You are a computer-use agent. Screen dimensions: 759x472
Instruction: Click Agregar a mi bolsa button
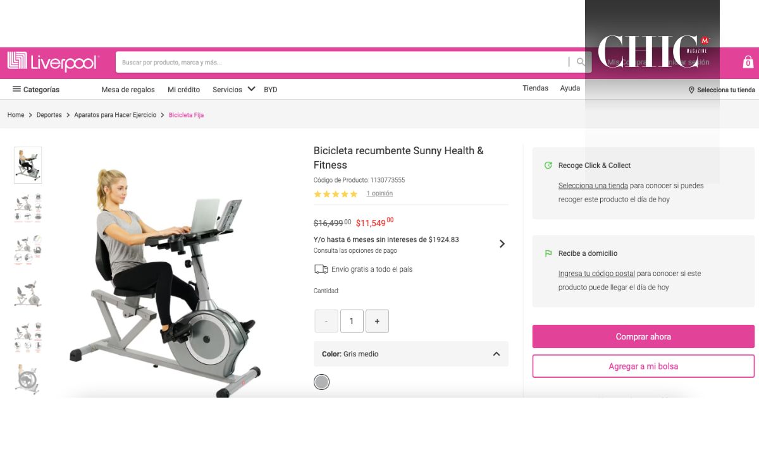pos(643,366)
